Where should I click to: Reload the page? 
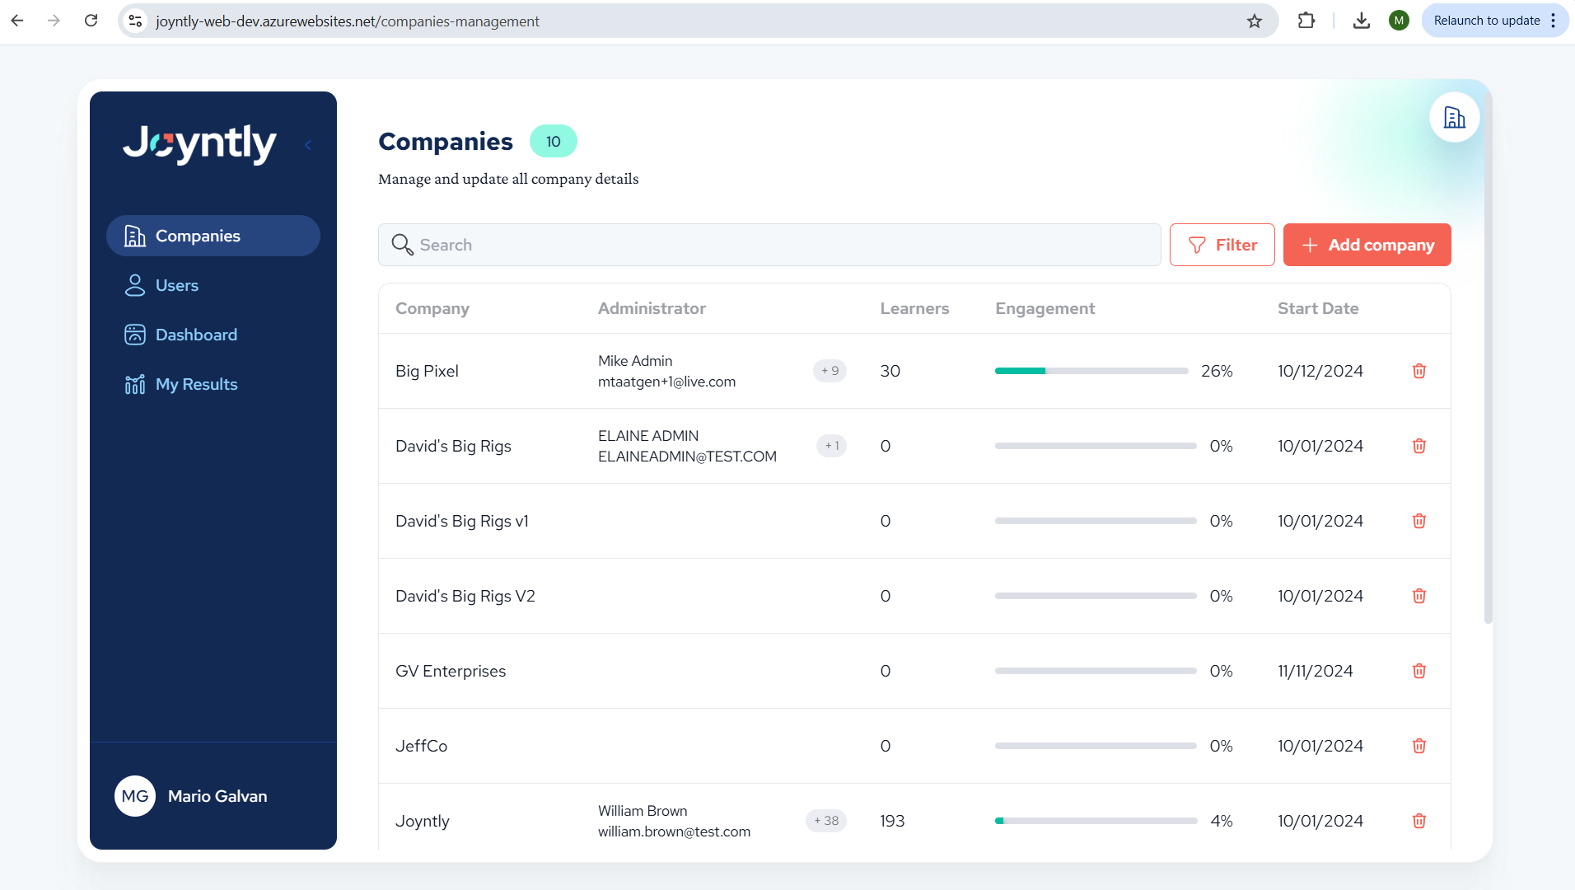coord(91,21)
